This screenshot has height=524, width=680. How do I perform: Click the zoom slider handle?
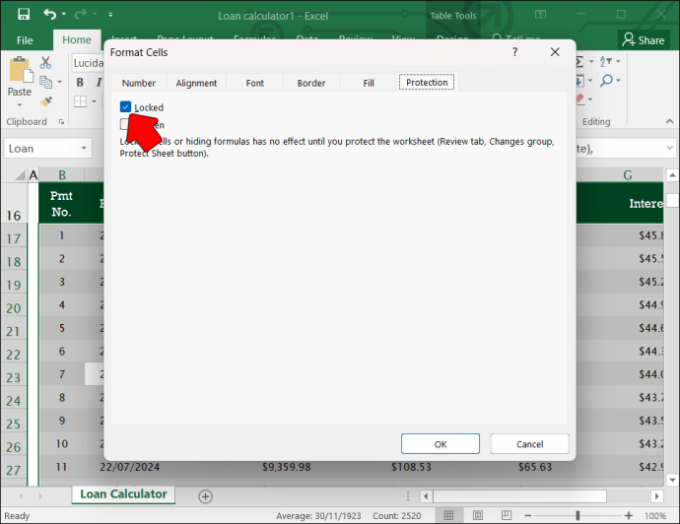(578, 515)
